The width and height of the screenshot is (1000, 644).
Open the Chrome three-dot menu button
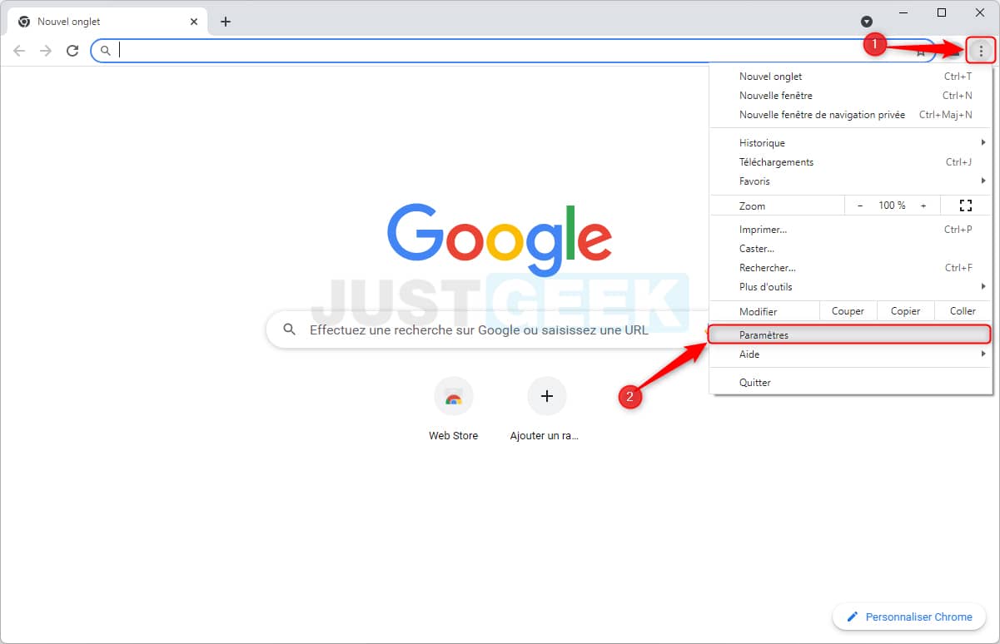click(981, 51)
